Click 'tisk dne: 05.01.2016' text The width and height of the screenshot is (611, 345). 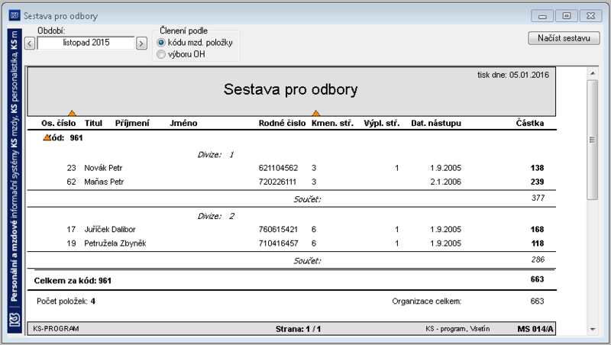point(512,75)
